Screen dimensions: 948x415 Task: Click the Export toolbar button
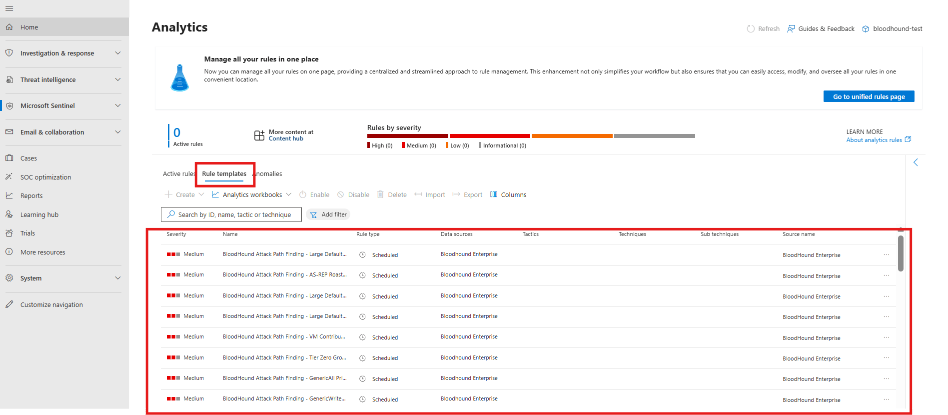point(467,194)
